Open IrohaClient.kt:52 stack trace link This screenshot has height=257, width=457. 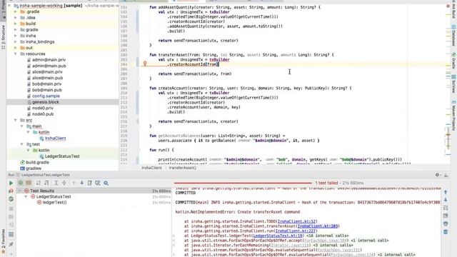pyautogui.click(x=297, y=221)
